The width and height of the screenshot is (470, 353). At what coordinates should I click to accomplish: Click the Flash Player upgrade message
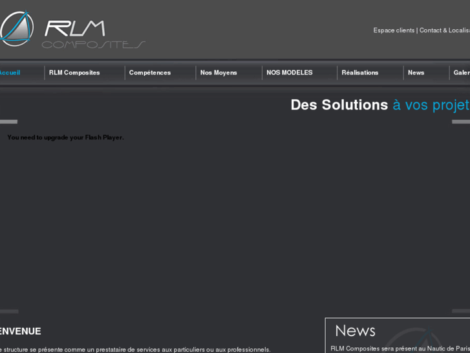click(65, 137)
